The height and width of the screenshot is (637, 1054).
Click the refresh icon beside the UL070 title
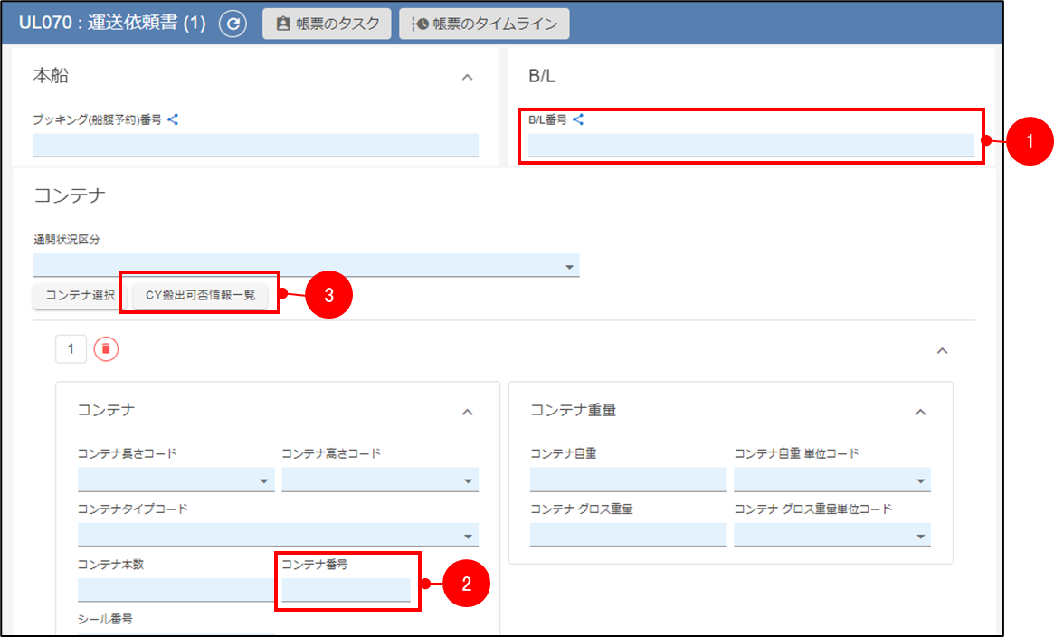click(x=233, y=24)
